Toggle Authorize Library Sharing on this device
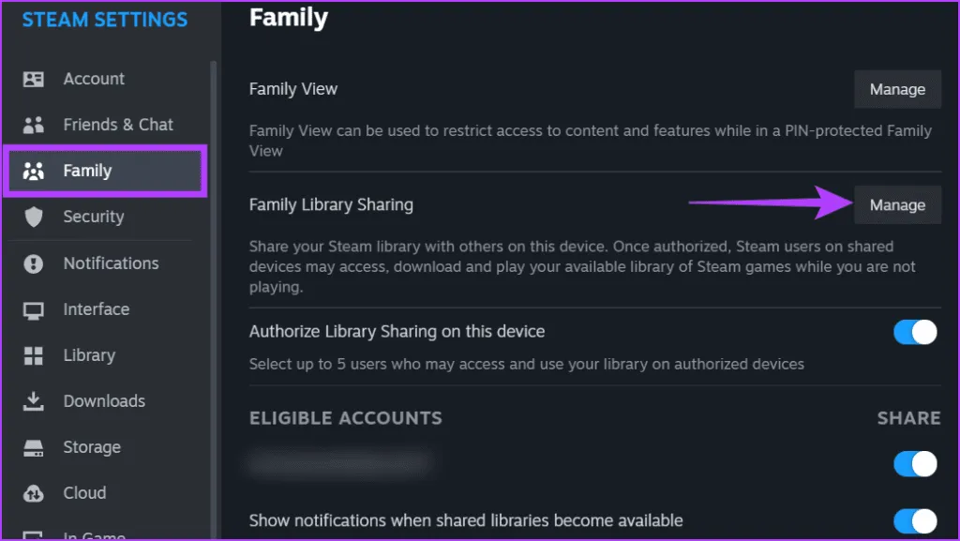This screenshot has width=960, height=541. pos(915,332)
